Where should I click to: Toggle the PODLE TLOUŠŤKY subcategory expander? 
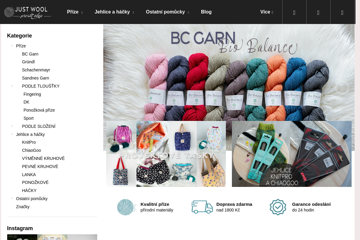[x=12, y=86]
